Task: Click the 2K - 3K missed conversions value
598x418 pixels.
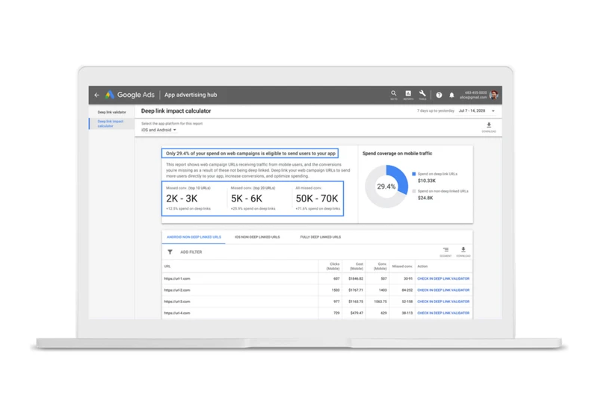Action: [182, 199]
